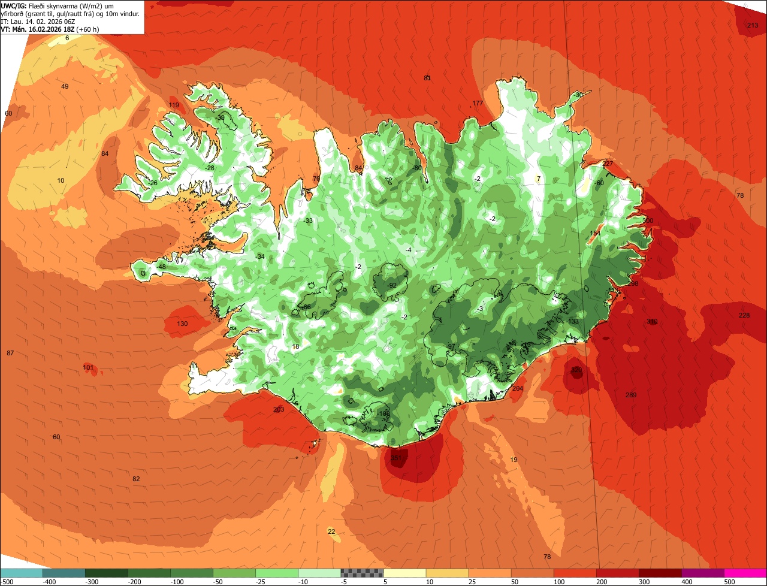Select the value -28 in the Westfjords

209,168
